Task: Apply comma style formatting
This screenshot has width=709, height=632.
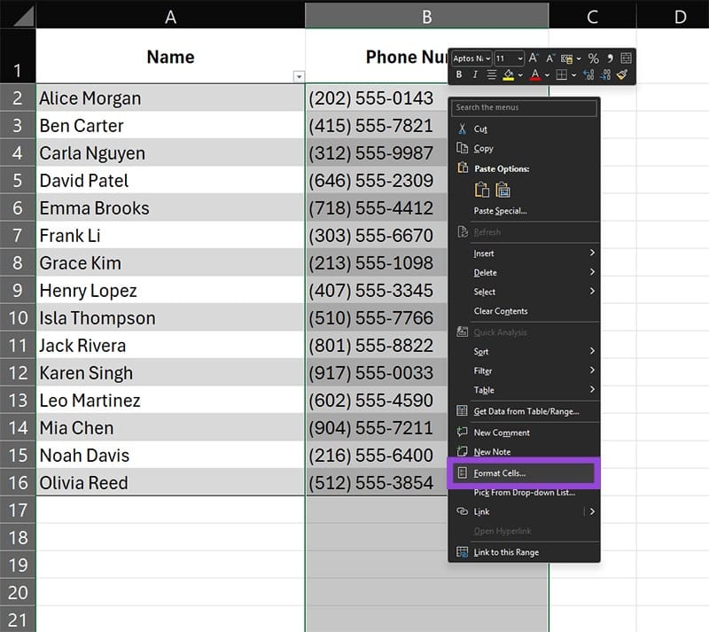Action: point(610,59)
